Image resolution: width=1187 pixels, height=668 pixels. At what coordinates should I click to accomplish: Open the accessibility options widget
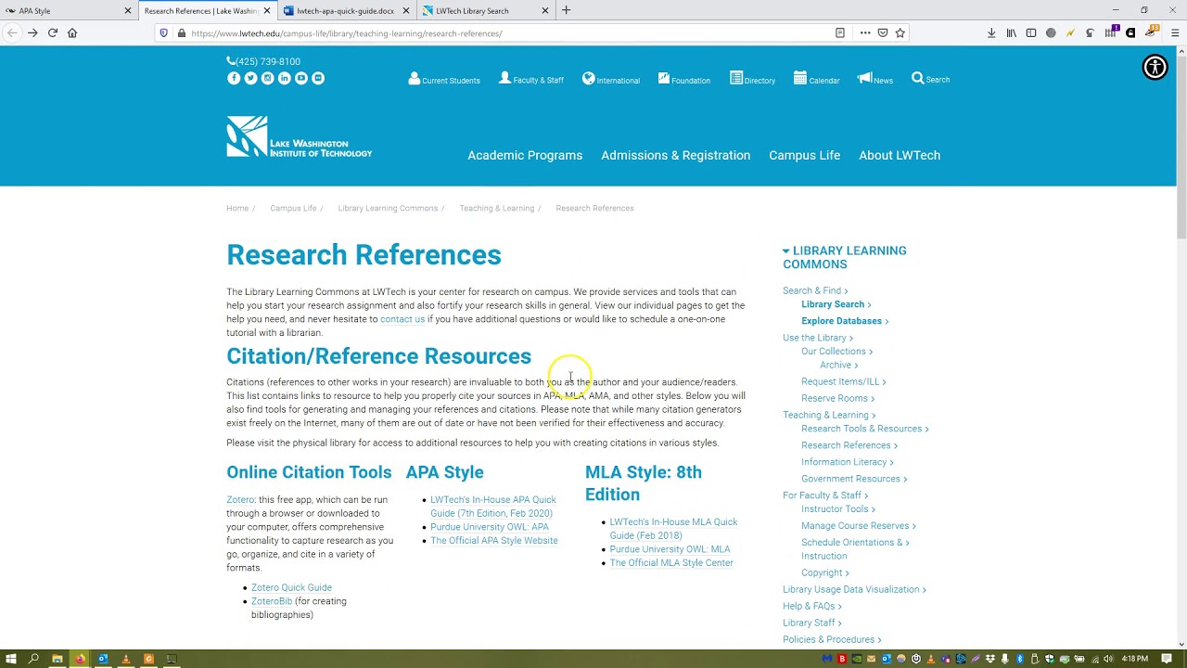point(1155,67)
